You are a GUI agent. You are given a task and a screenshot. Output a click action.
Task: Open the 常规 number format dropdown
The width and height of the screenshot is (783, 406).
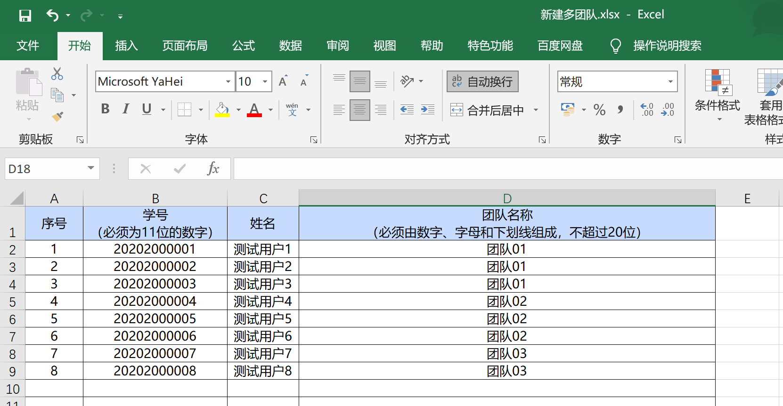click(x=670, y=81)
